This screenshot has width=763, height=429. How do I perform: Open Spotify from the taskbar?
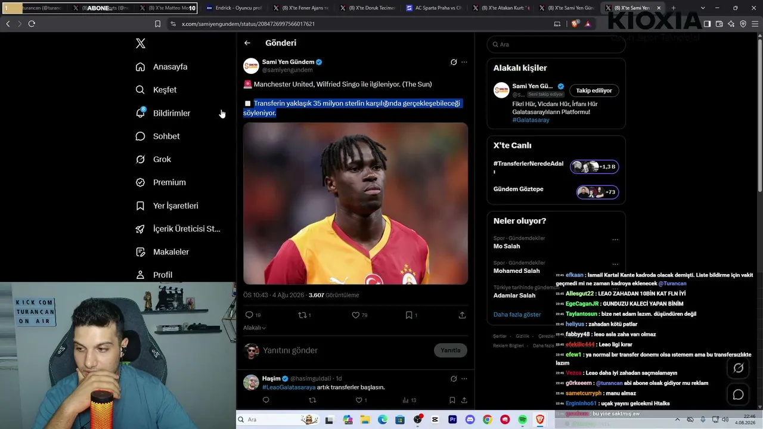coord(522,420)
